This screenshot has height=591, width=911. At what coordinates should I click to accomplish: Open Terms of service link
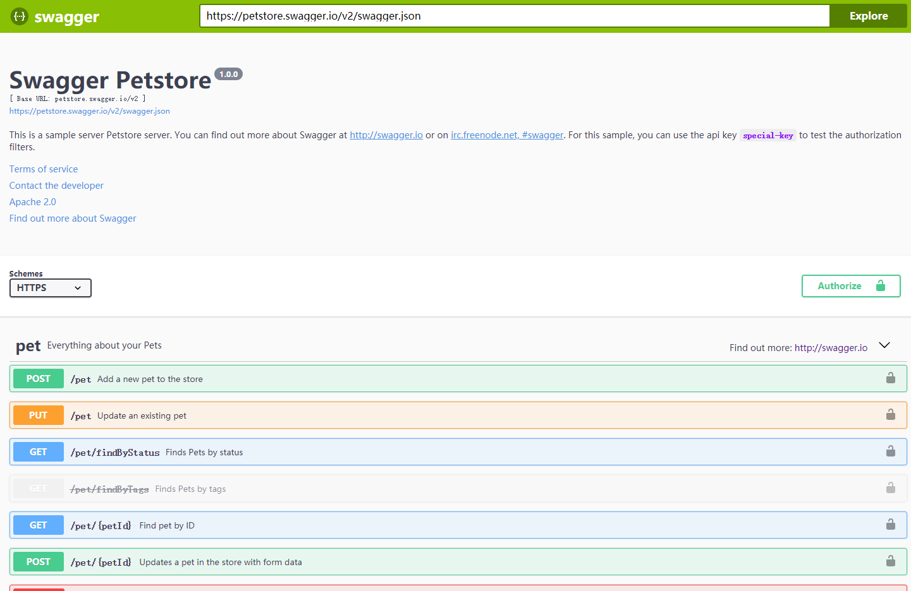coord(44,169)
